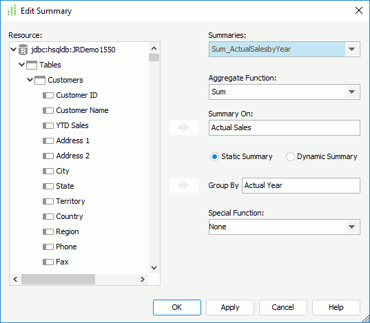
Task: Click the resource tree horizontal scrollbar thumb
Action: 58,280
